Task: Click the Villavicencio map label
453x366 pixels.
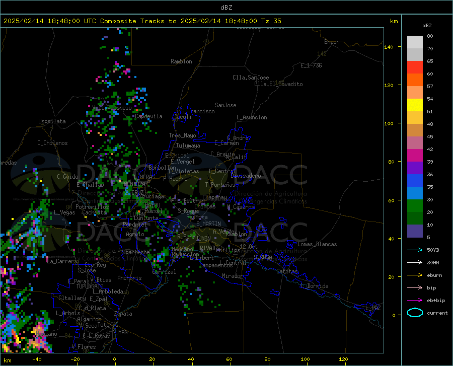Action: pos(112,108)
